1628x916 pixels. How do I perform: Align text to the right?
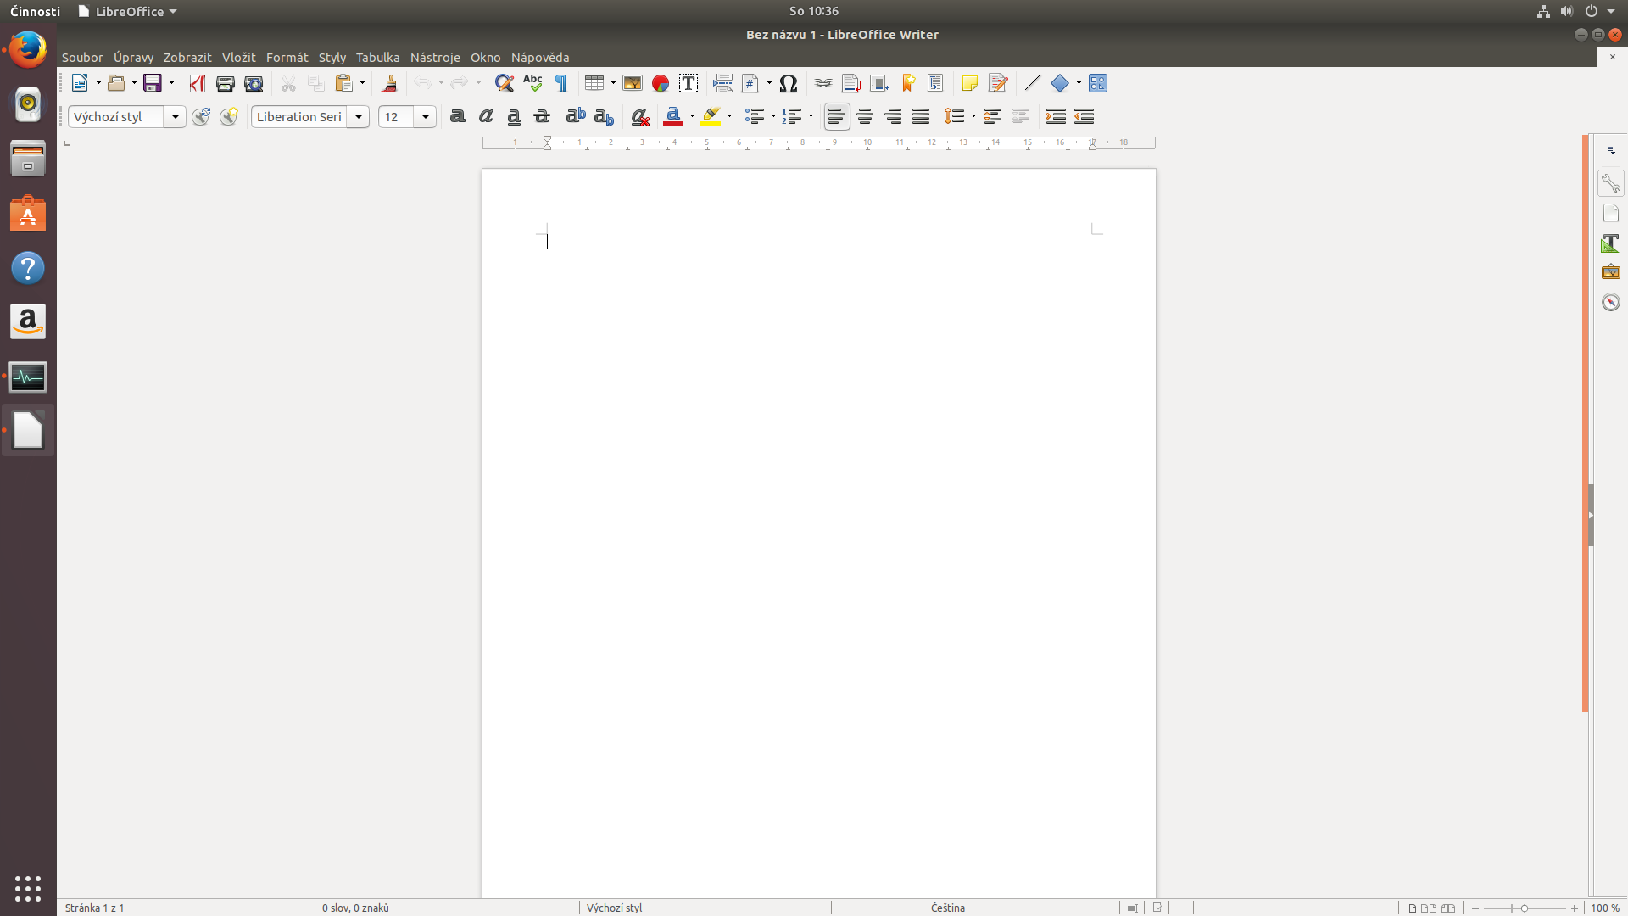point(893,116)
